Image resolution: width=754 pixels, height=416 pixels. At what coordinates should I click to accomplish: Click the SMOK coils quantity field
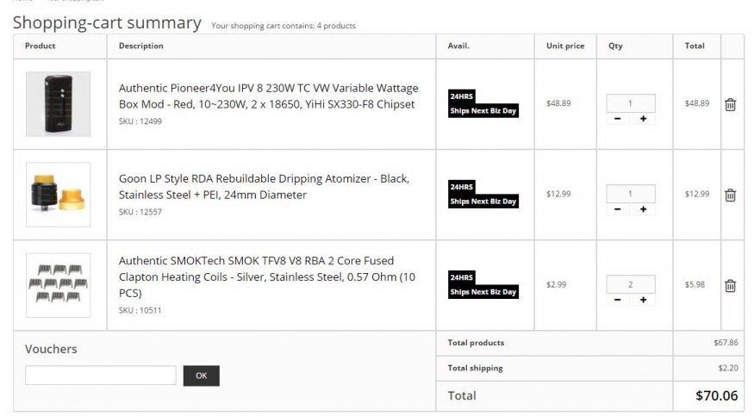(x=631, y=284)
